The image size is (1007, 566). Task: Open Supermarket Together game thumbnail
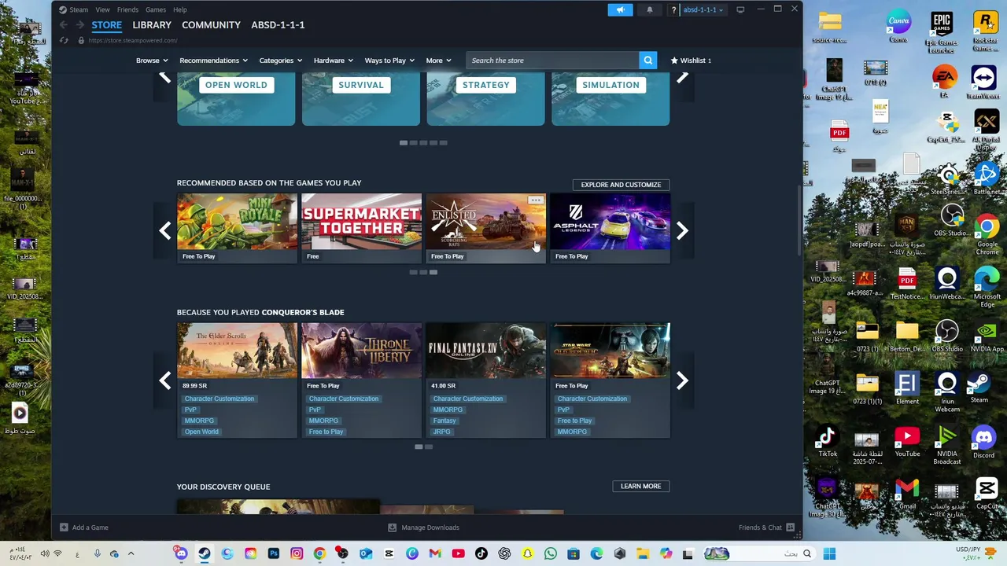coord(361,222)
